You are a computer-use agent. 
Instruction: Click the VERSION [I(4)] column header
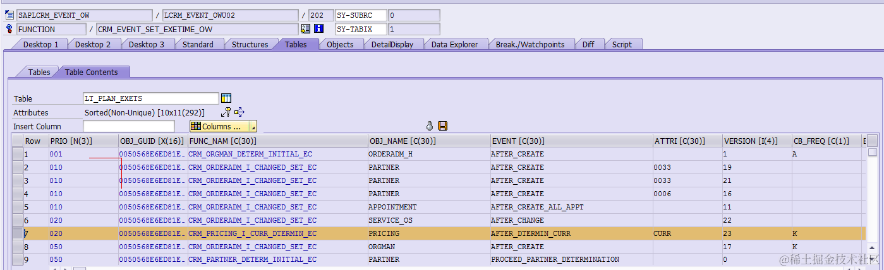pyautogui.click(x=757, y=141)
